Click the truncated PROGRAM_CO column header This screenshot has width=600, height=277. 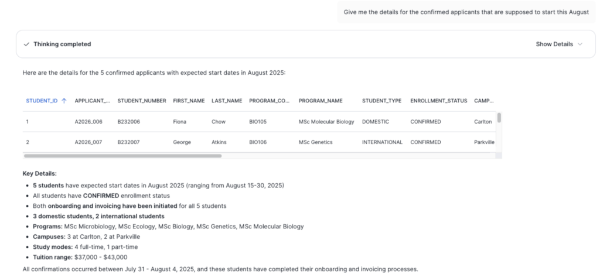tap(270, 101)
